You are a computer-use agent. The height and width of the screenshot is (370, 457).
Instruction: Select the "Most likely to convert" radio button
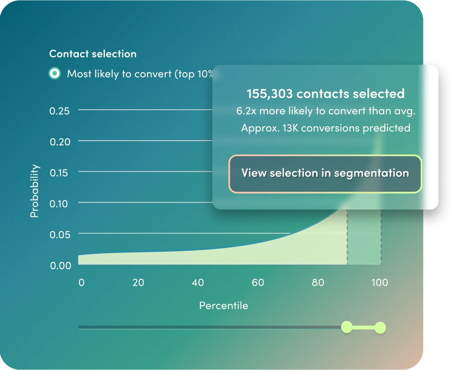click(x=55, y=74)
